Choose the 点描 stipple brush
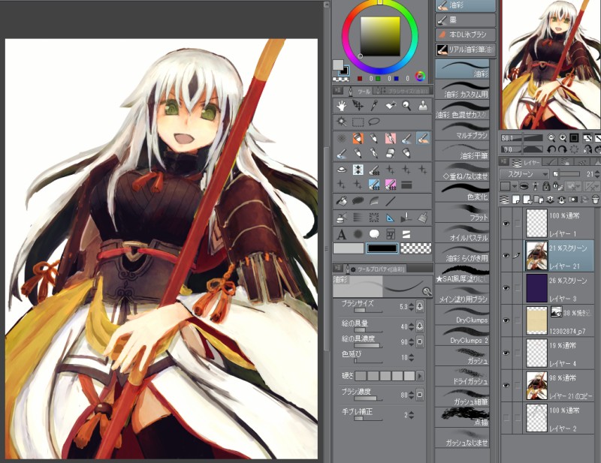This screenshot has height=463, width=601. click(462, 418)
